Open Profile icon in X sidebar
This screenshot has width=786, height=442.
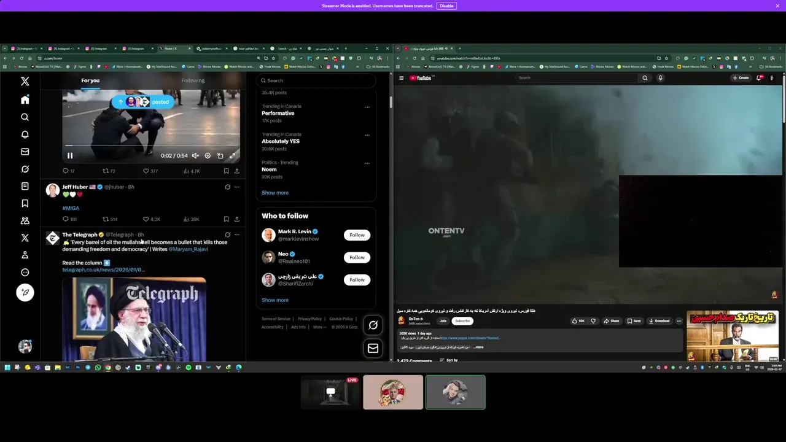click(25, 255)
